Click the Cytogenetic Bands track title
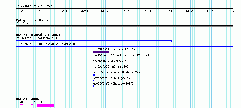Image resolution: width=241 pixels, height=108 pixels. point(32,20)
